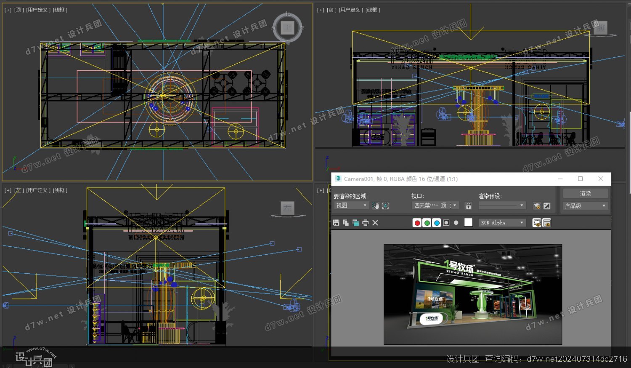Screen dimensions: 631x368
Task: Toggle the blue channel display
Action: [x=437, y=223]
